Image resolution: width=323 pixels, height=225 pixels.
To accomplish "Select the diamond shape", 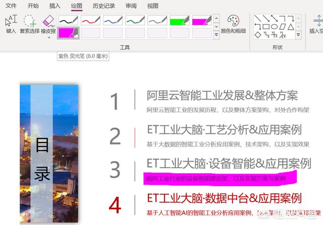I will [x=258, y=35].
